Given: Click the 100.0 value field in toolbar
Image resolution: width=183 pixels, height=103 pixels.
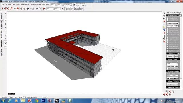Looking at the screenshot, I should (49, 9).
